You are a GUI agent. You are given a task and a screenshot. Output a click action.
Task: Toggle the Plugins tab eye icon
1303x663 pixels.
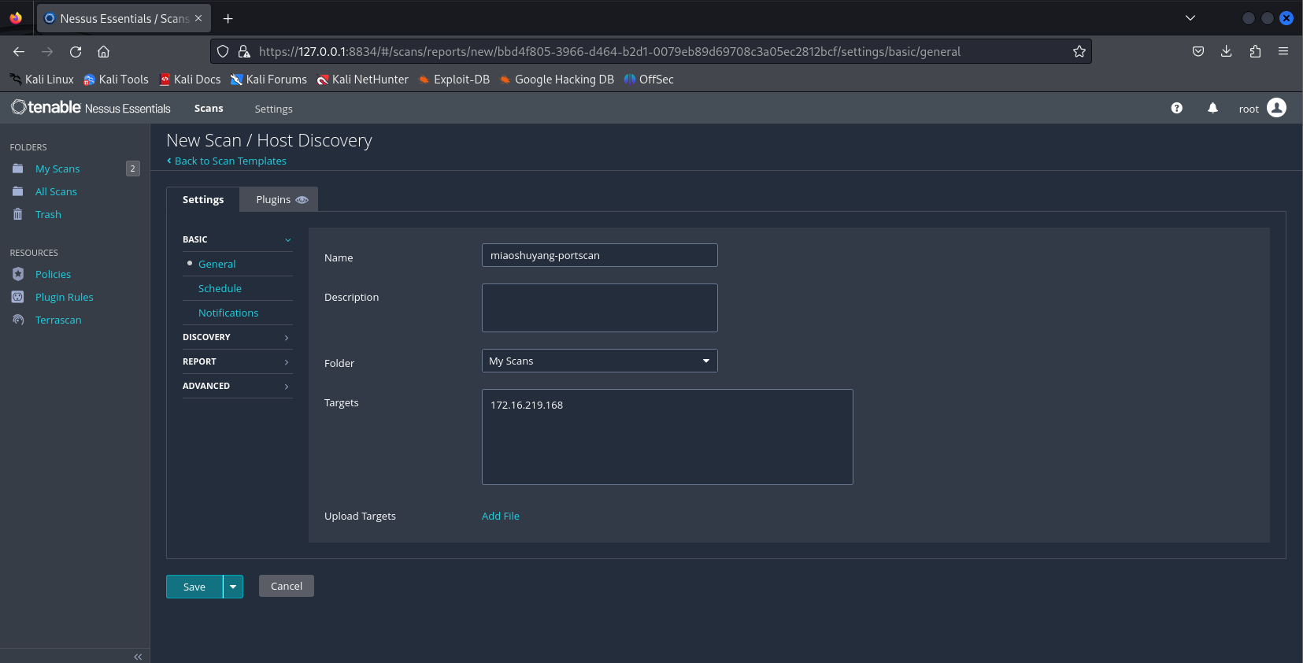coord(302,200)
